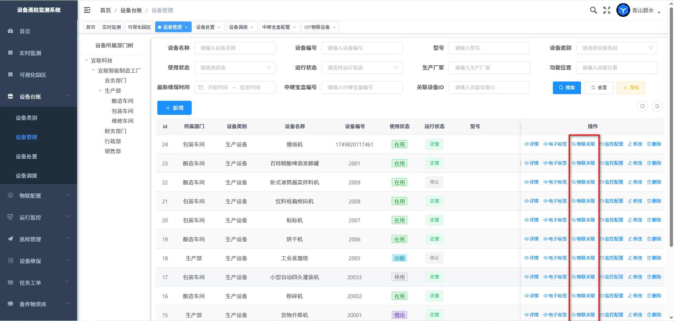Toggle fullscreen mode icon

click(x=607, y=10)
